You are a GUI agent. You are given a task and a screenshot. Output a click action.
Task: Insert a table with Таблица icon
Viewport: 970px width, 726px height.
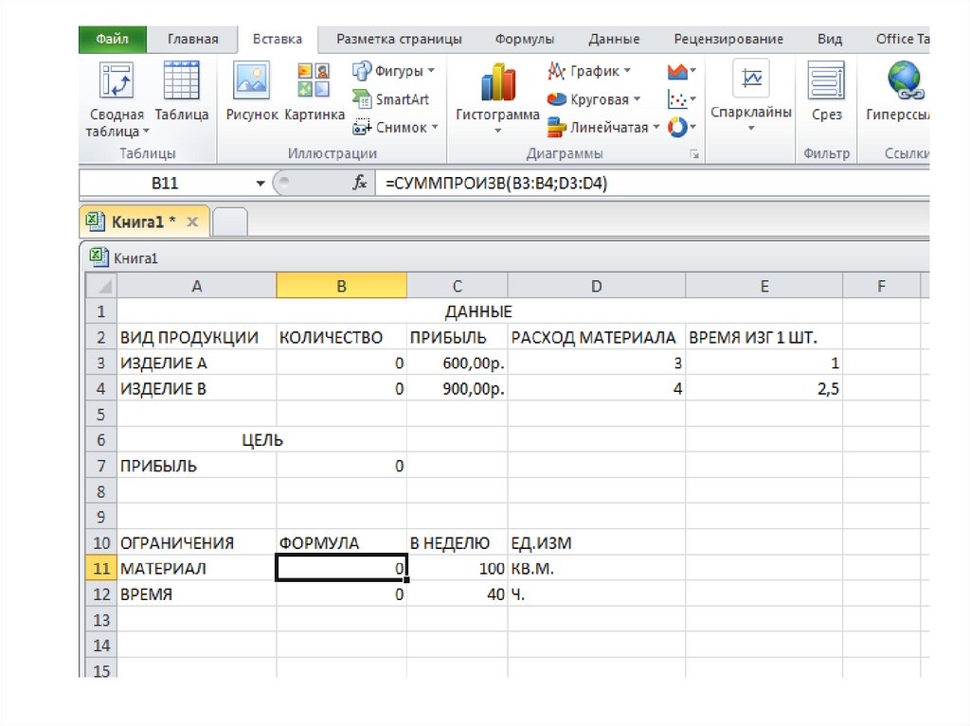tap(181, 92)
